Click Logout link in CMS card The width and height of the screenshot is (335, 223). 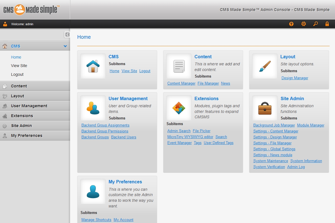point(145,71)
